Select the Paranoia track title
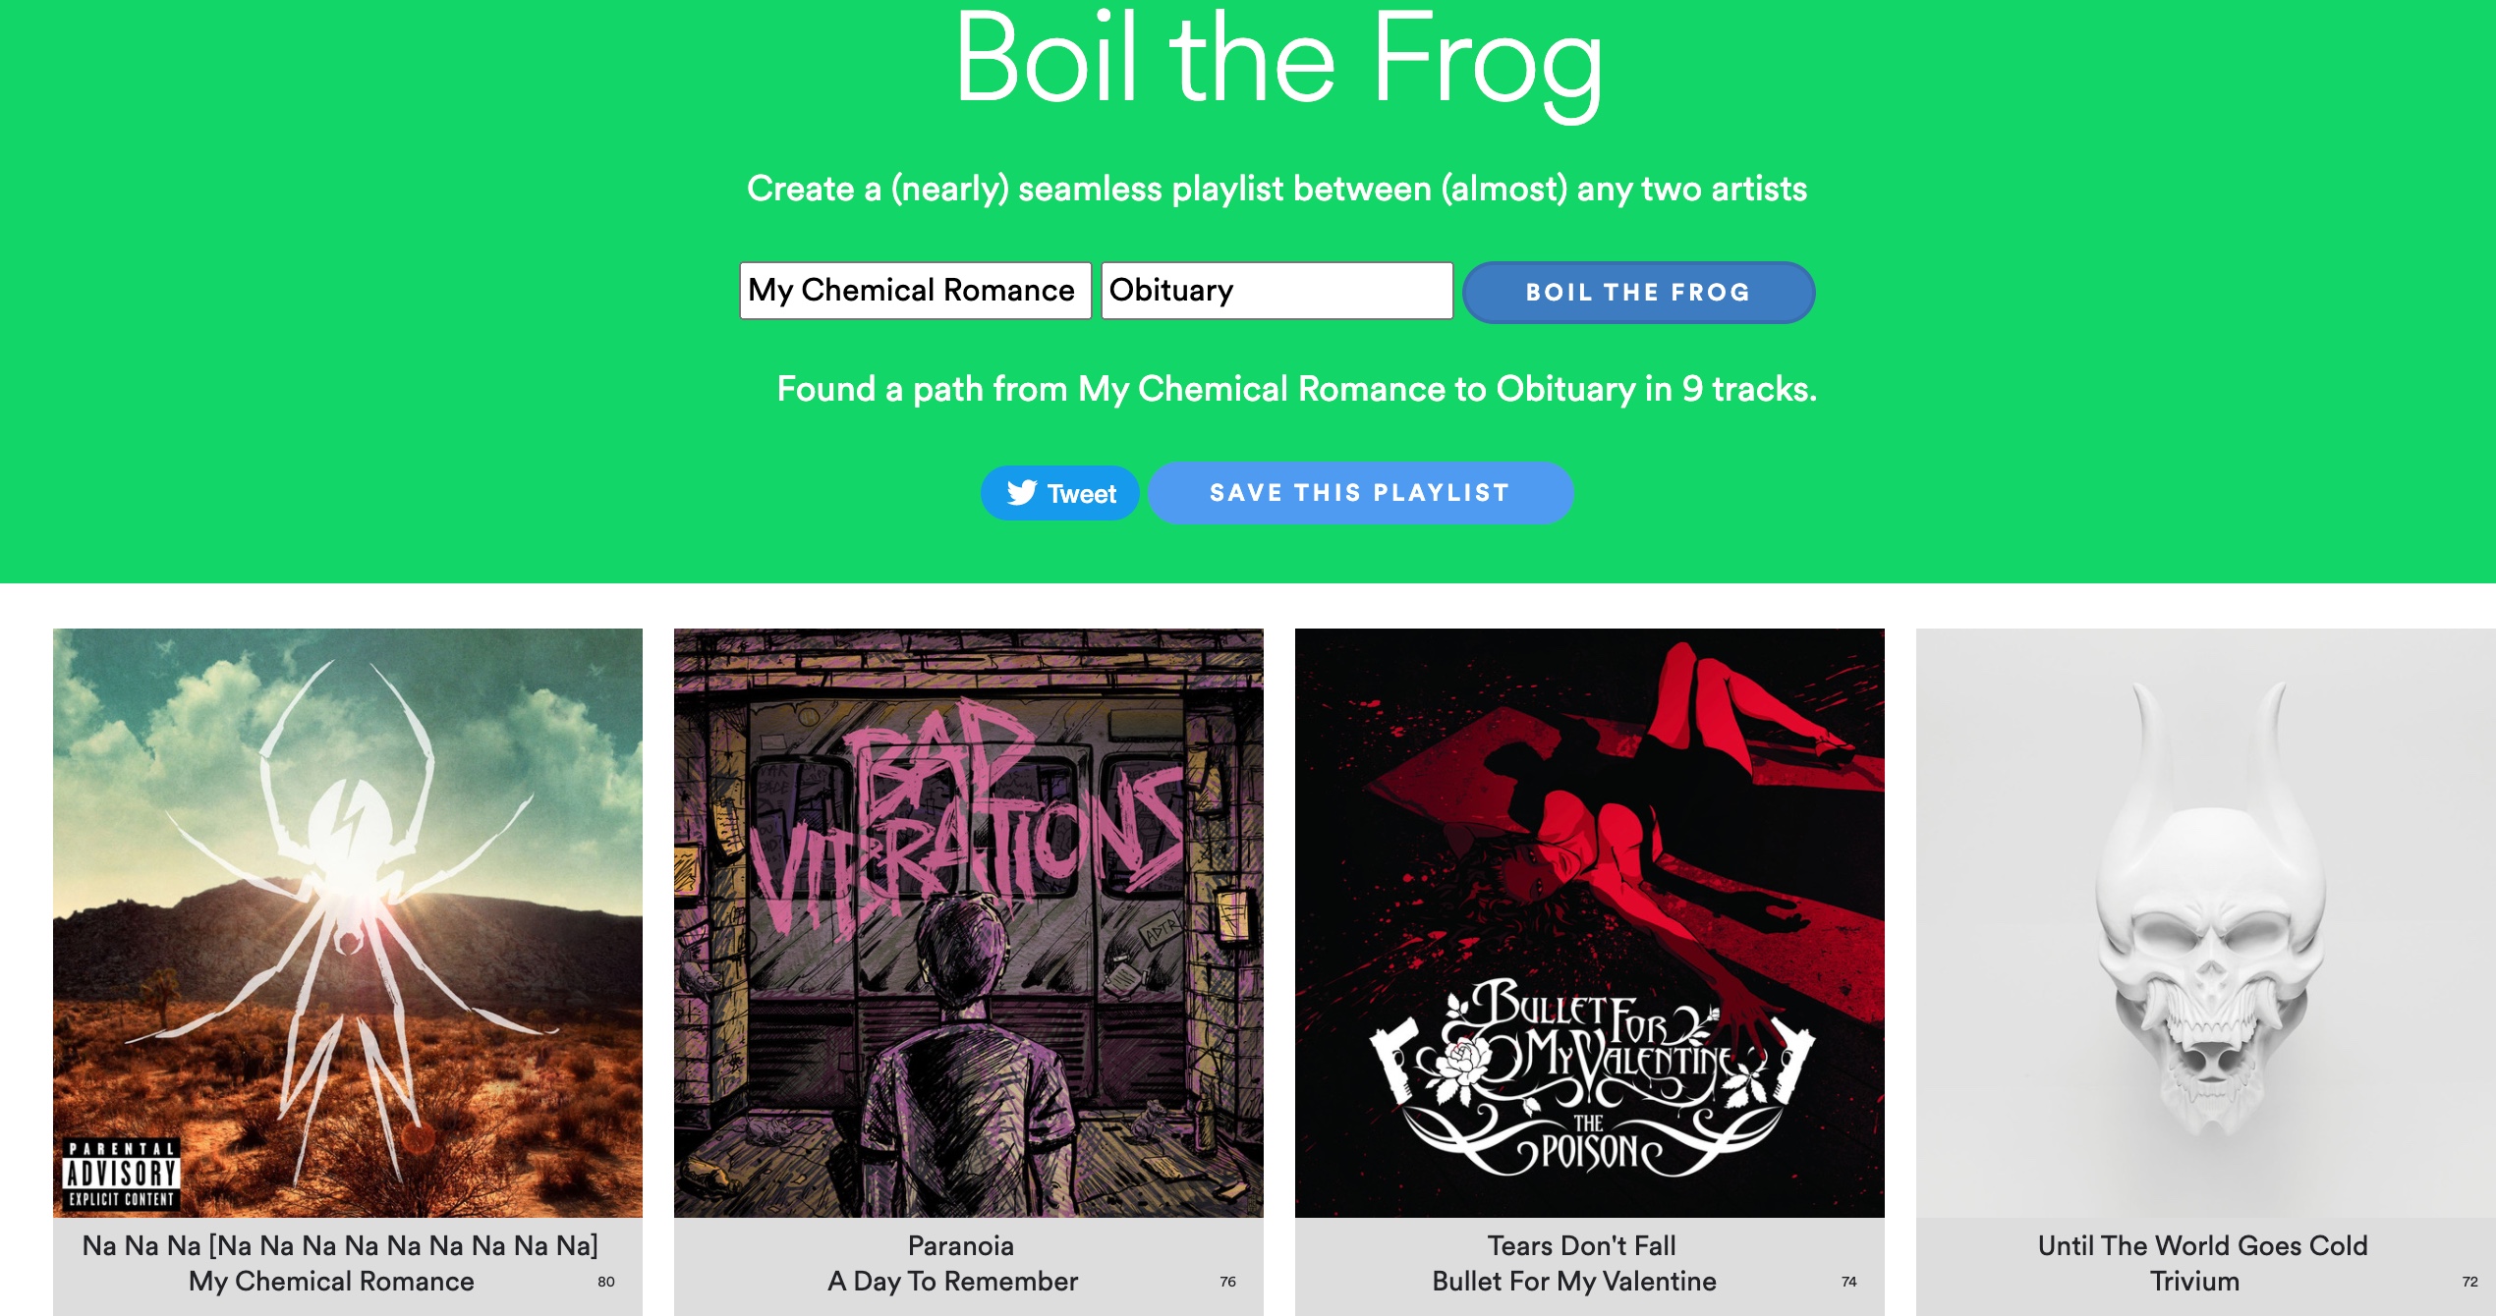Screen dimensions: 2496x1316 (x=961, y=1245)
